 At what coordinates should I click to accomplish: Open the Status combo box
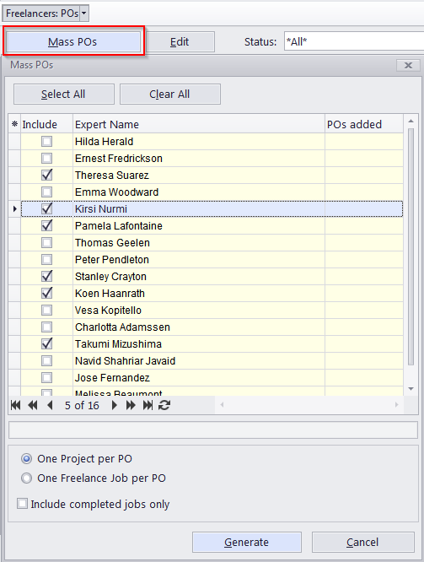coord(354,41)
